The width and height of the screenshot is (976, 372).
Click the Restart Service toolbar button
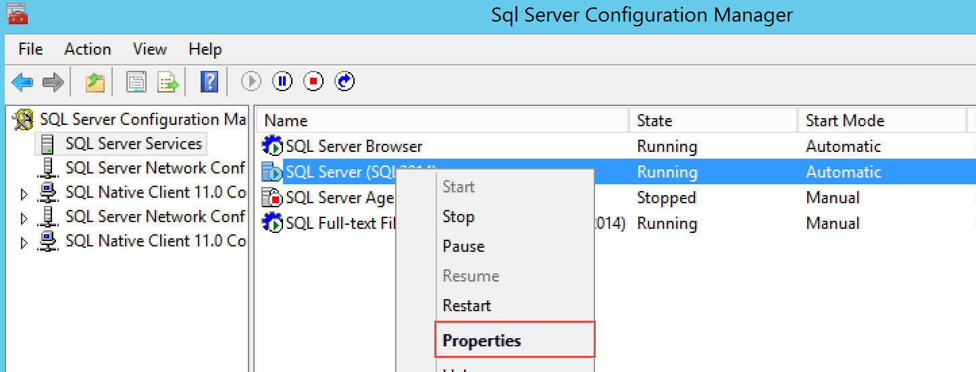[x=344, y=82]
